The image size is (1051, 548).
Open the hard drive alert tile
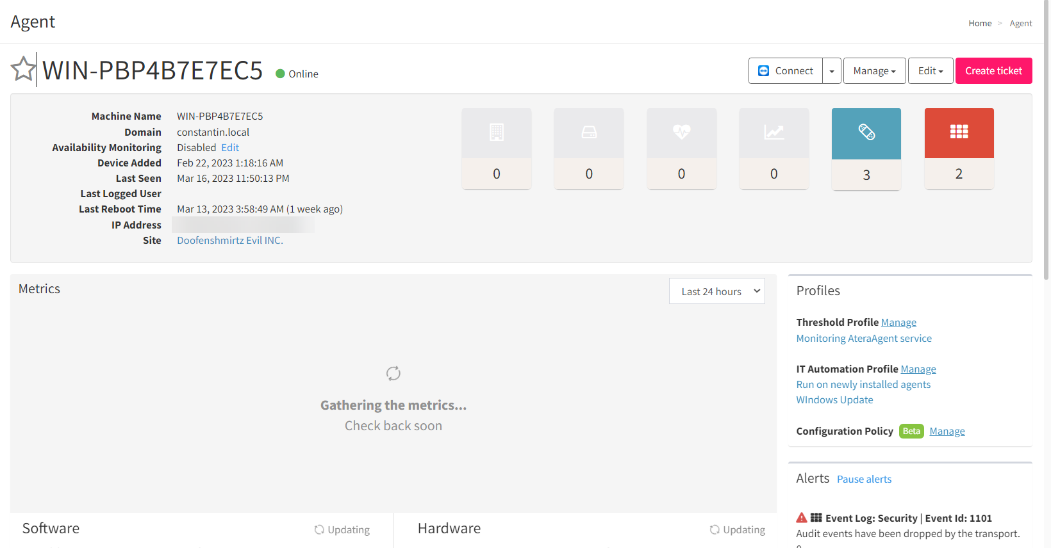pos(589,148)
